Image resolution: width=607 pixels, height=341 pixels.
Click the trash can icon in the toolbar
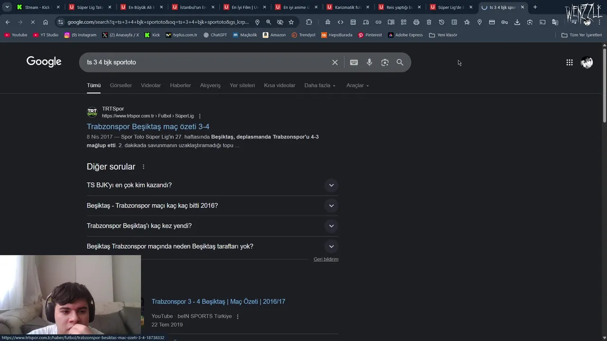click(x=429, y=22)
